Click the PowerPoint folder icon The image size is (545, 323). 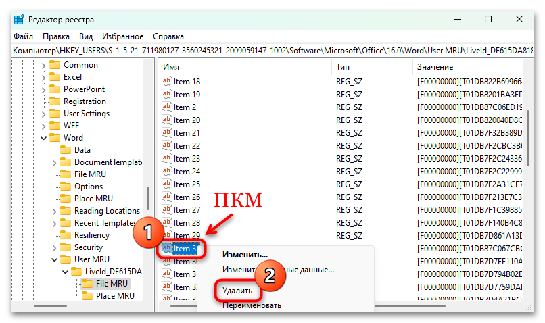55,89
